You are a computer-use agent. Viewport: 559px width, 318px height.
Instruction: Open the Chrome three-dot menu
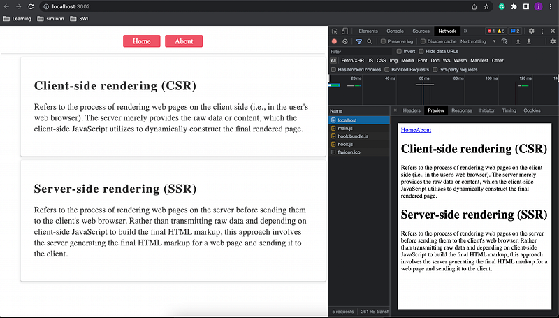[551, 6]
